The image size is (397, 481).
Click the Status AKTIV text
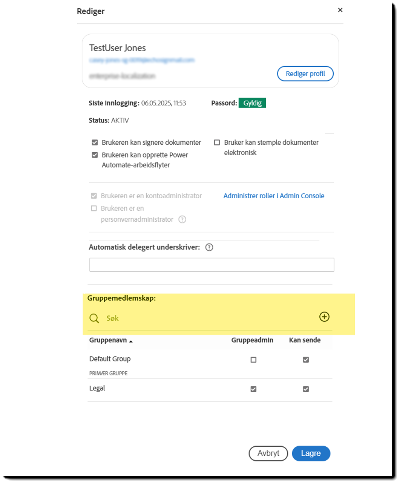pyautogui.click(x=109, y=121)
